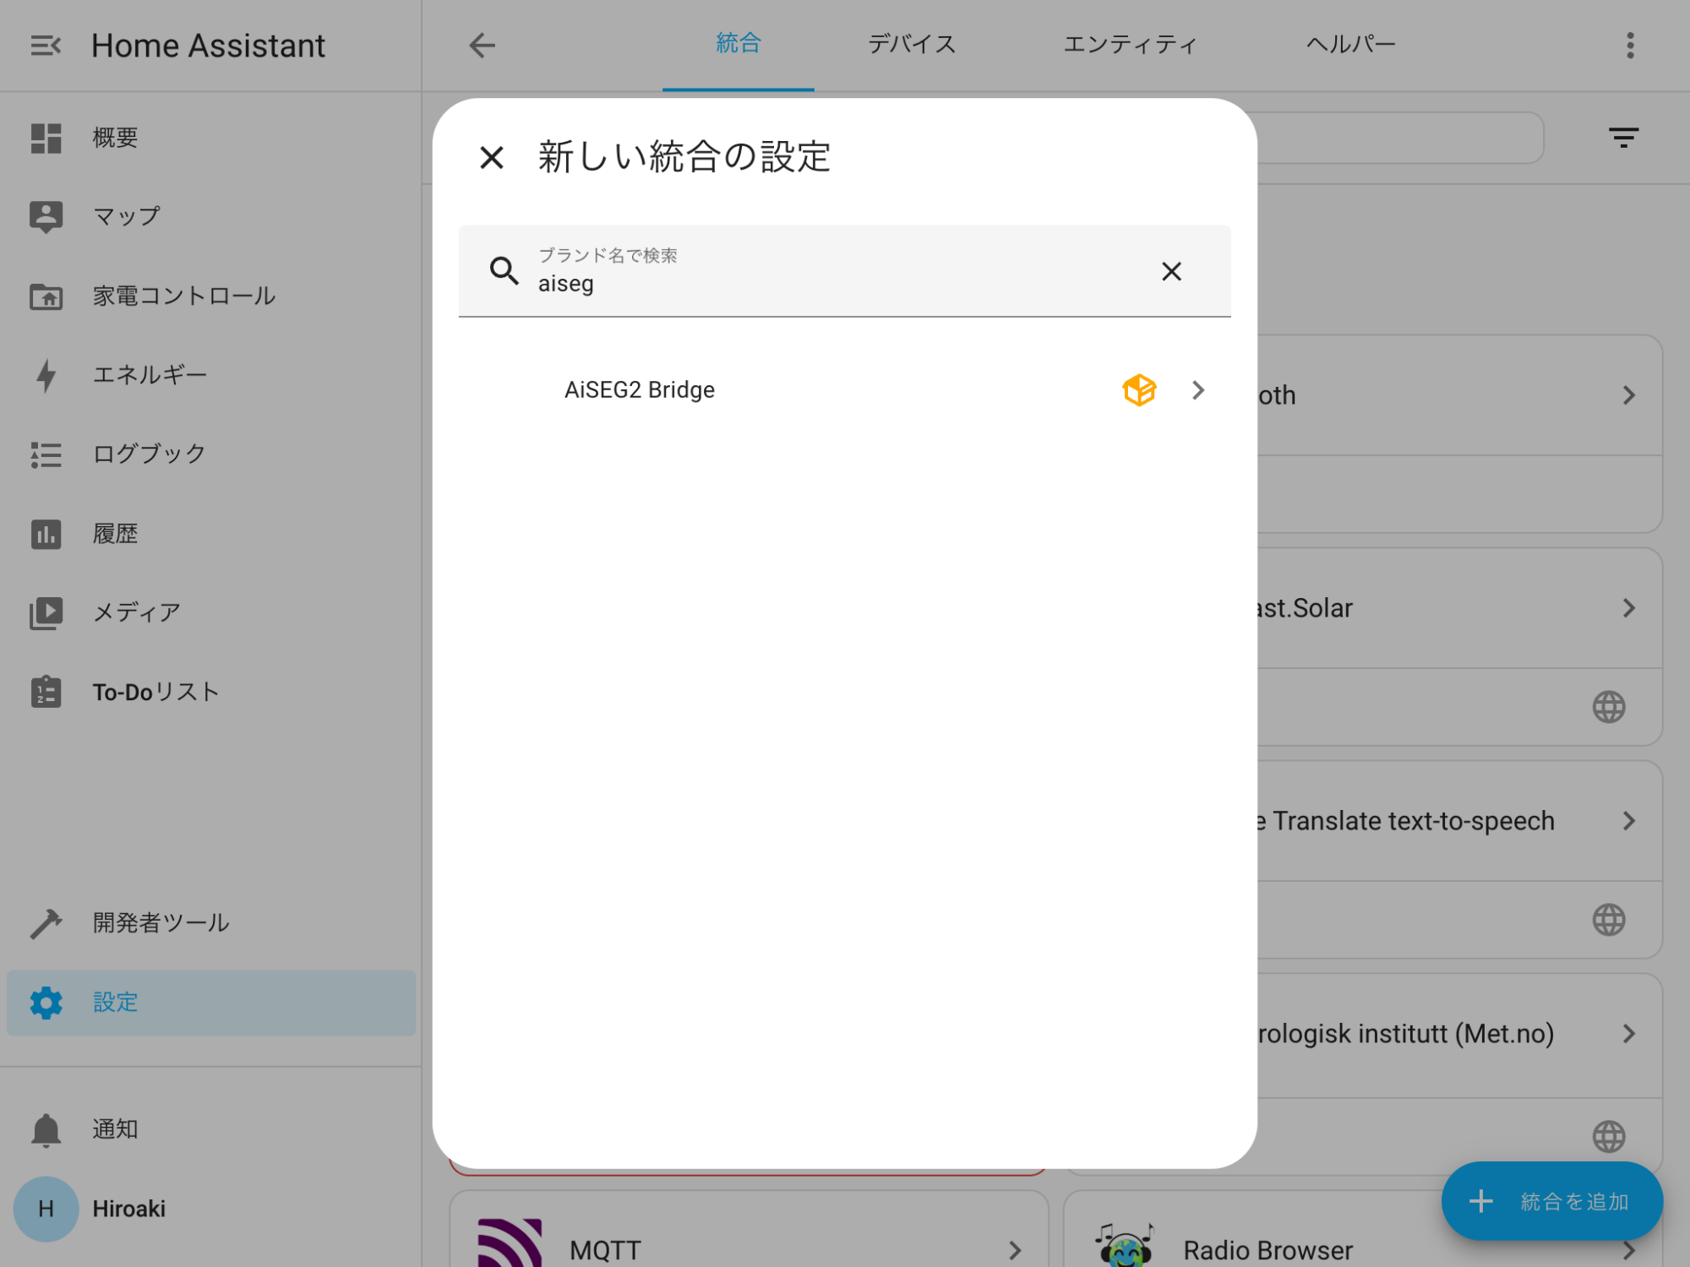1690x1267 pixels.
Task: Click the Forecast.Solar card title
Action: click(x=1305, y=608)
